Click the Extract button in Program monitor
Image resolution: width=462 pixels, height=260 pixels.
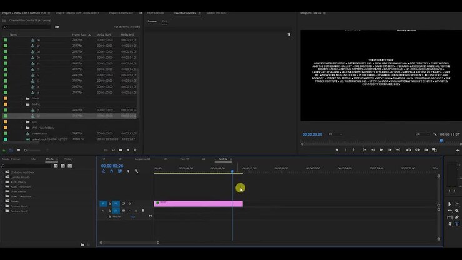coord(417,150)
